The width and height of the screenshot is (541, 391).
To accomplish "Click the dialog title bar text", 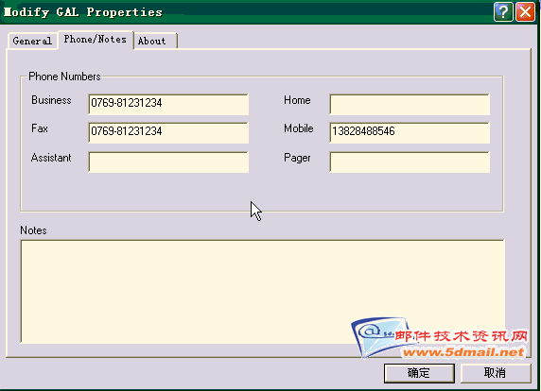I will [x=83, y=12].
